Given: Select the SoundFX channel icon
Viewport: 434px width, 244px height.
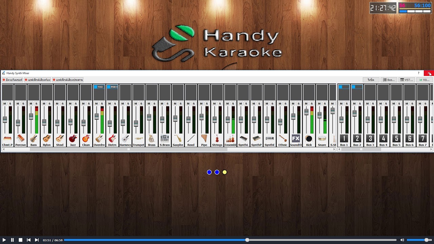Looking at the screenshot, I should (296, 138).
